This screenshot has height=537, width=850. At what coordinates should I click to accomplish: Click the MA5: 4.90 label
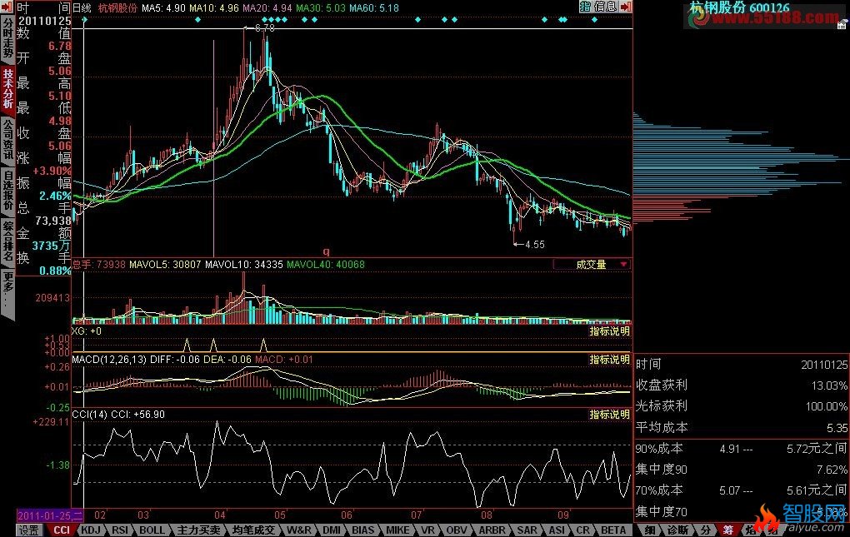coord(163,7)
